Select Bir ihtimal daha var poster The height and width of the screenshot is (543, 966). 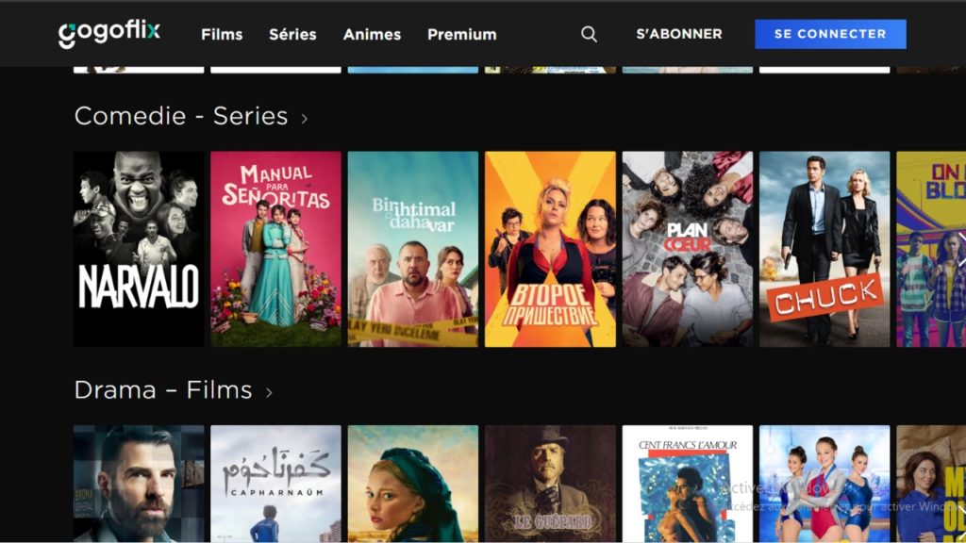pyautogui.click(x=413, y=249)
